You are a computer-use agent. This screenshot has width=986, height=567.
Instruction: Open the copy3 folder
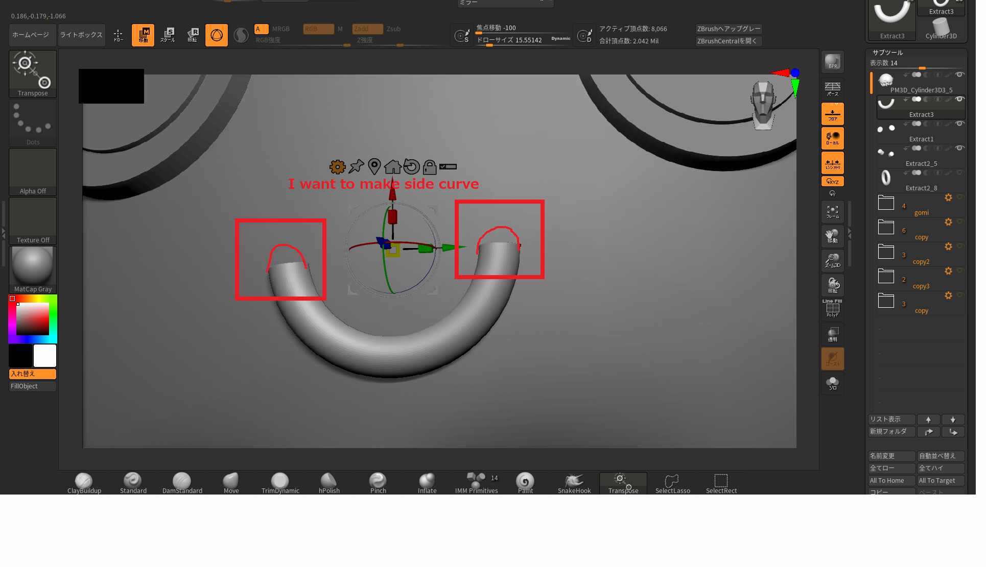tap(886, 277)
